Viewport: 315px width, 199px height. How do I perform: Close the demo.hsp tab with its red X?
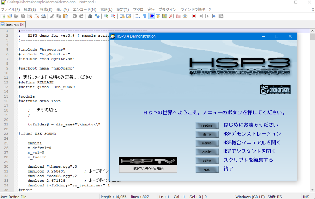22,25
